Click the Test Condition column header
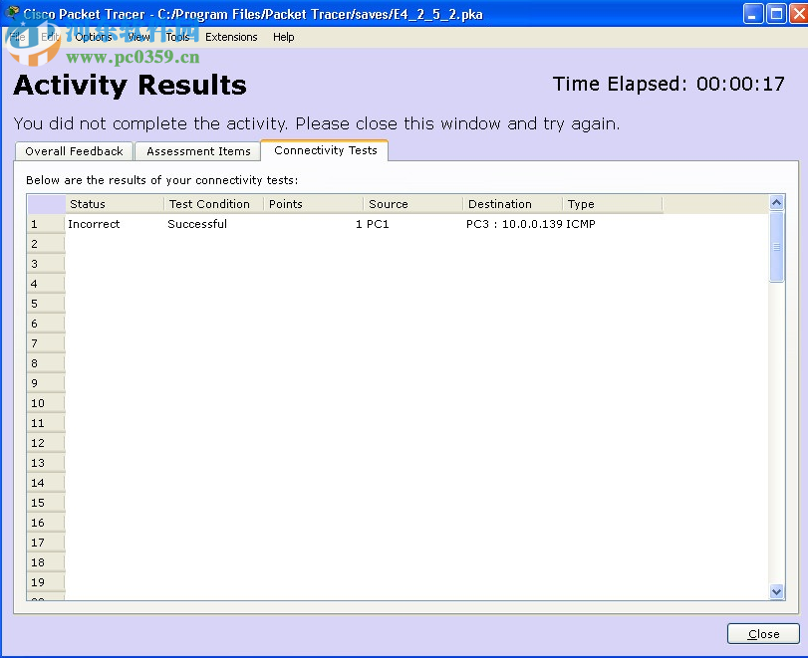Viewport: 808px width, 658px height. [x=210, y=204]
